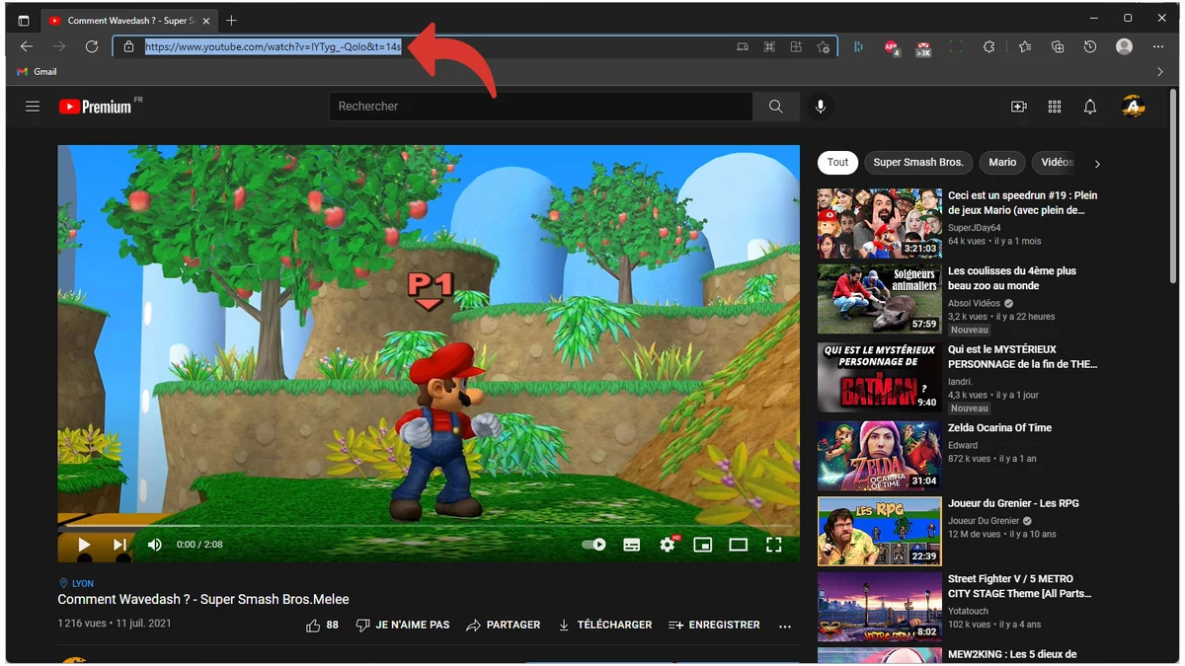Screen dimensions: 1185x666
Task: Go back to the previous page
Action: [27, 46]
